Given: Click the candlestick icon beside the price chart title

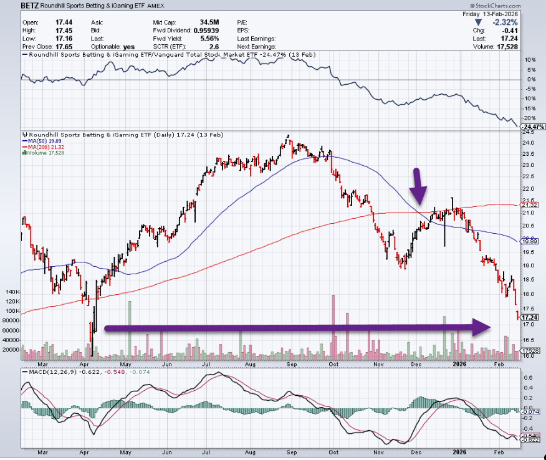Looking at the screenshot, I should point(24,134).
